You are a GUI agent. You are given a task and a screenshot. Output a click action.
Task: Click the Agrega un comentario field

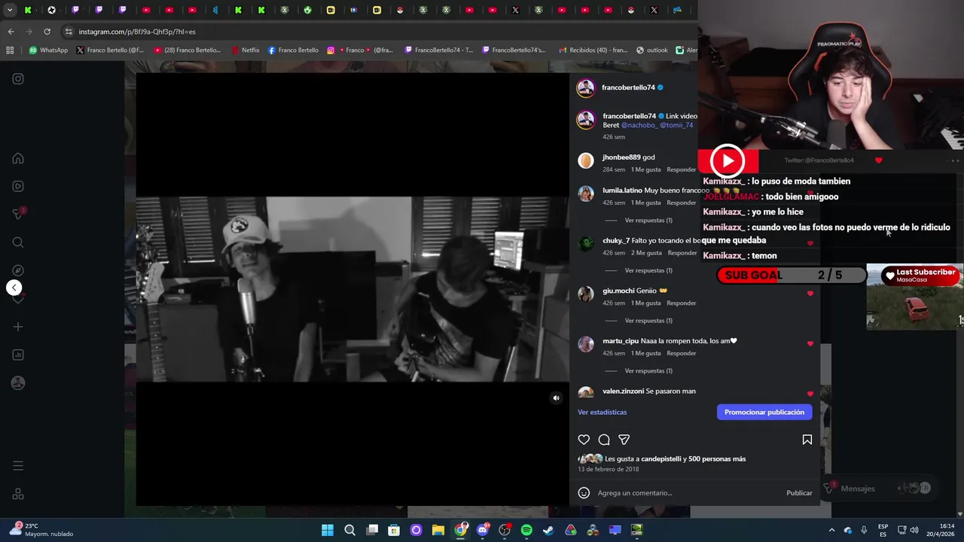click(x=688, y=493)
